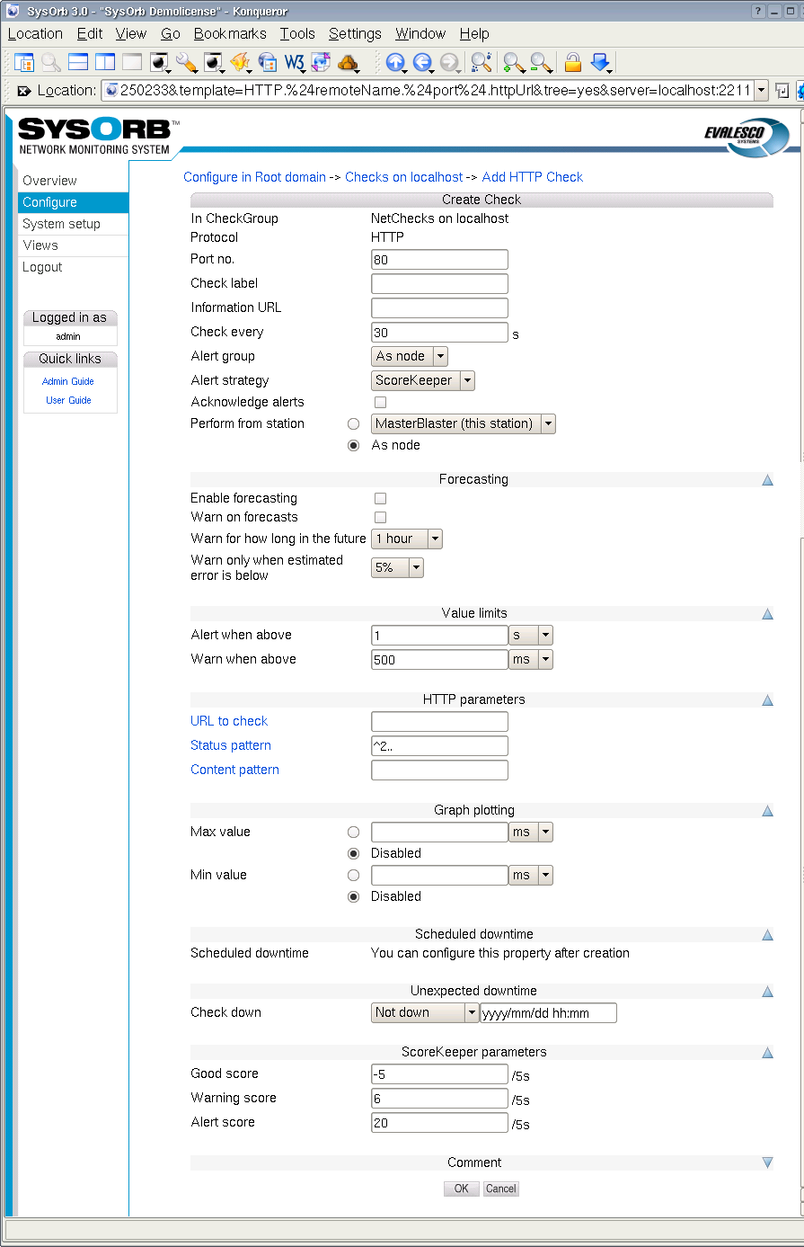This screenshot has width=804, height=1247.
Task: Open the User Guide quick link
Action: [68, 400]
